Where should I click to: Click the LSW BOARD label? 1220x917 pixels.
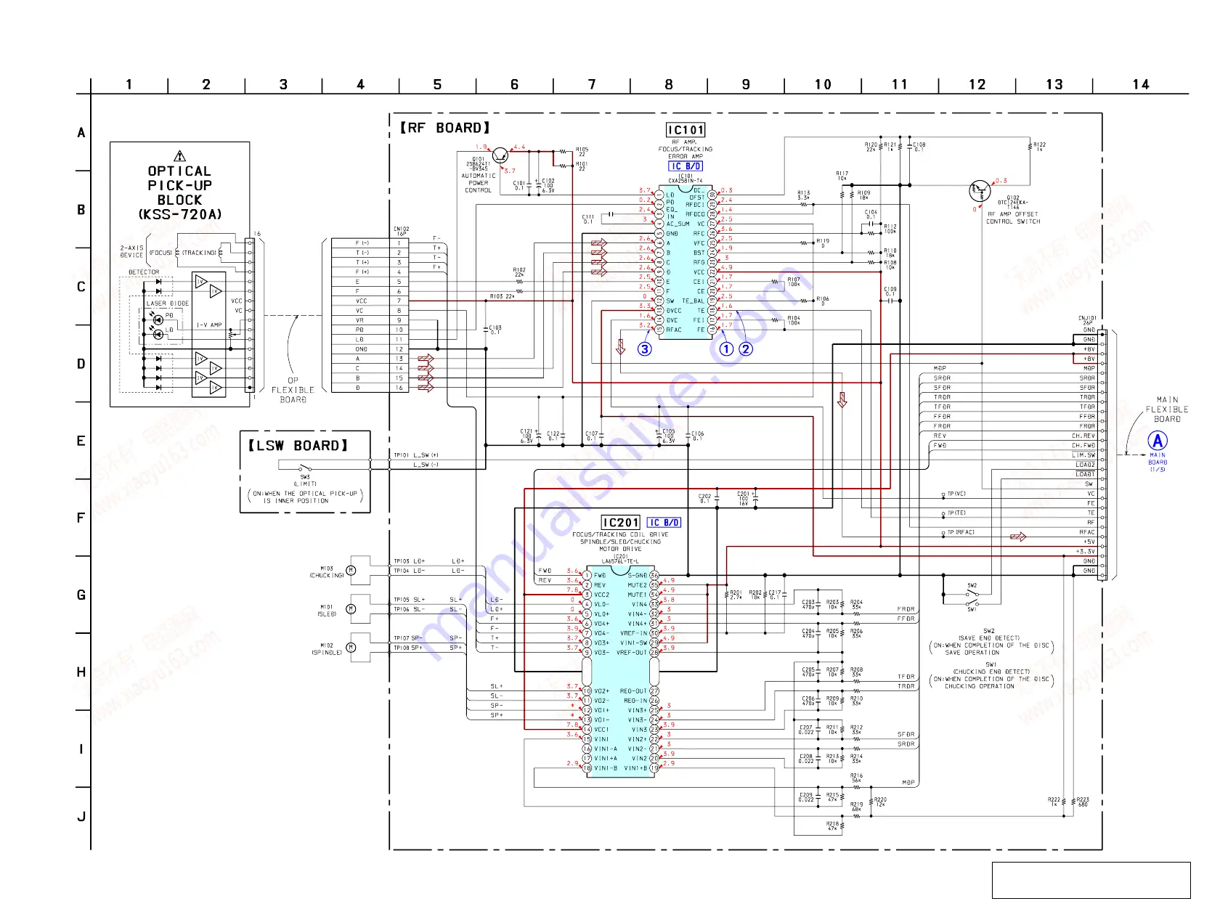pos(298,446)
